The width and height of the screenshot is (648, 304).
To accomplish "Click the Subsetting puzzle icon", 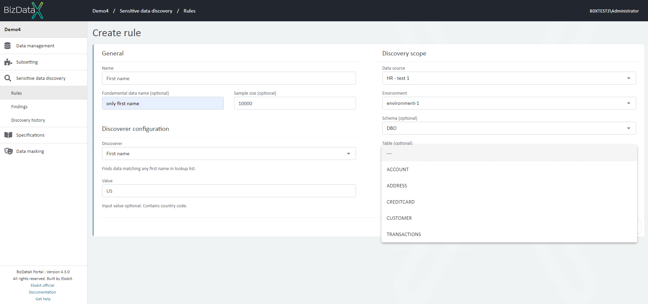I will click(x=8, y=62).
